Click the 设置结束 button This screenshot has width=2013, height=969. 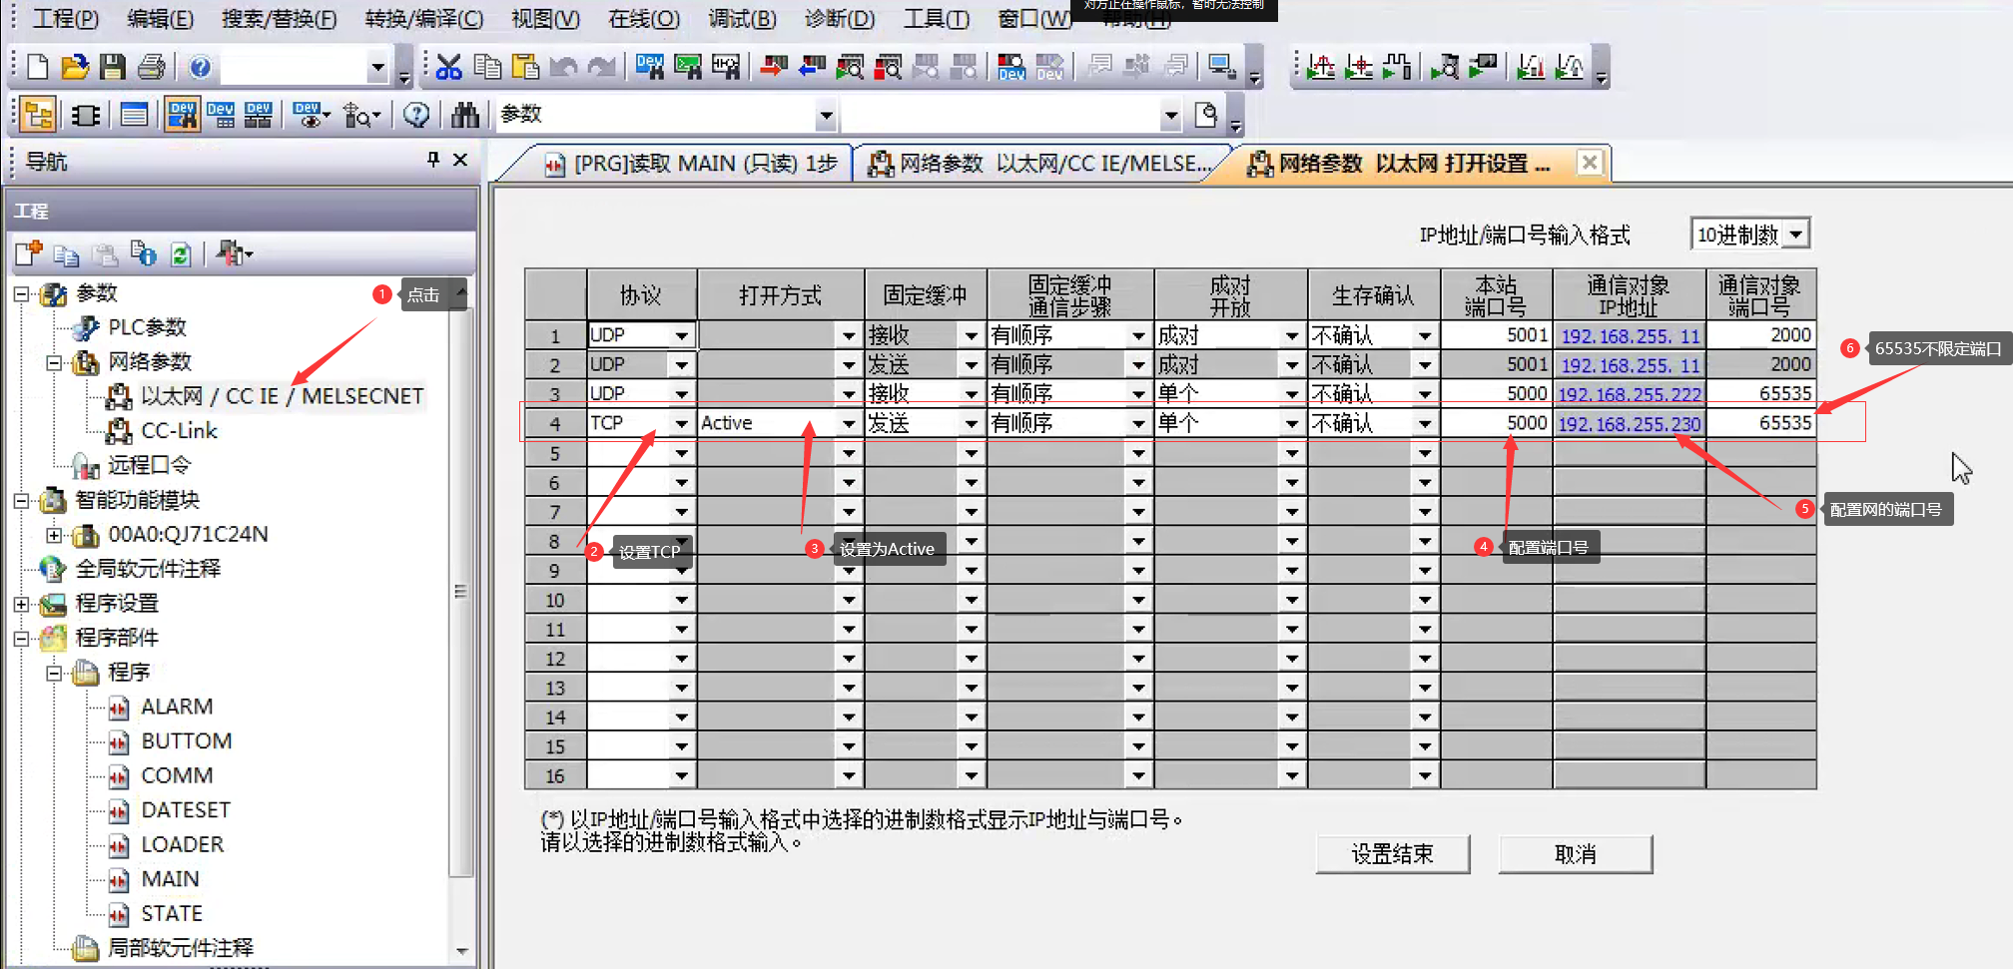[x=1393, y=853]
